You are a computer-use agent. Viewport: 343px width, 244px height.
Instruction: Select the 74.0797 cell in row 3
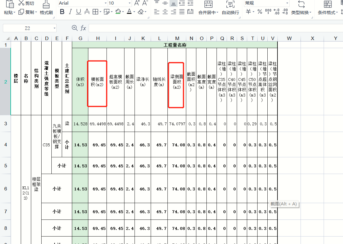177,124
